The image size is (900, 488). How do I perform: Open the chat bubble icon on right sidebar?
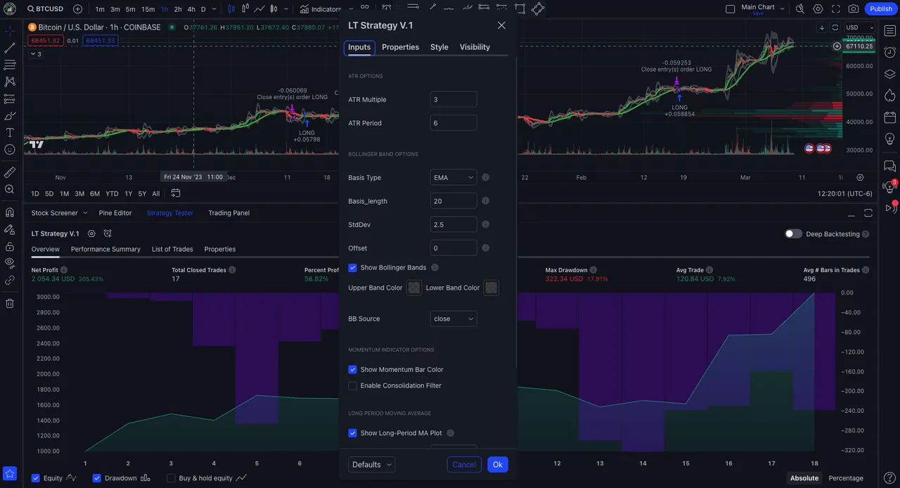point(890,167)
